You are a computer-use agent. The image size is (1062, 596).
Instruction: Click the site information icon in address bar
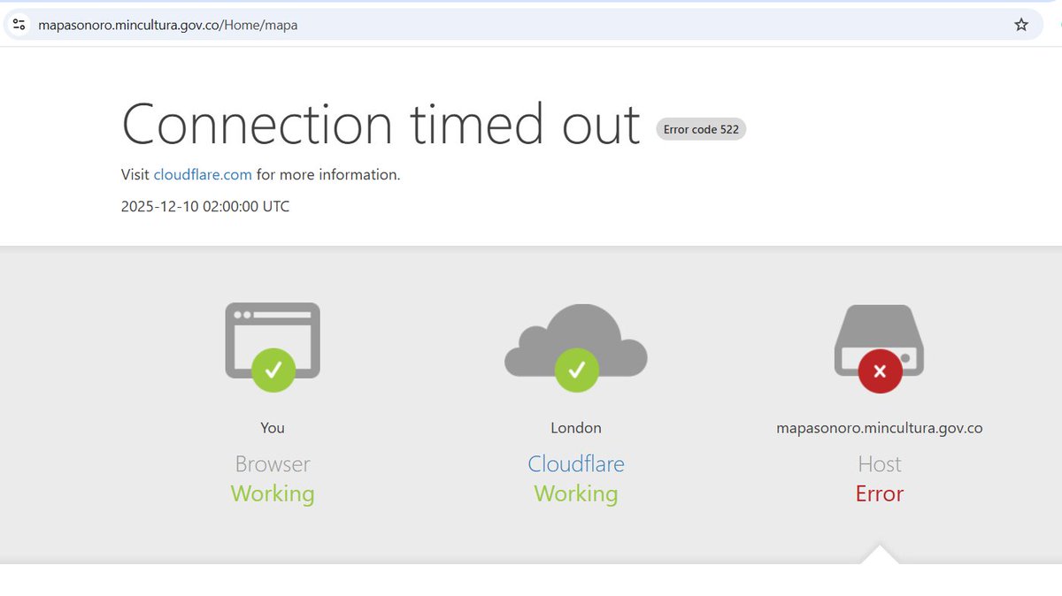19,25
